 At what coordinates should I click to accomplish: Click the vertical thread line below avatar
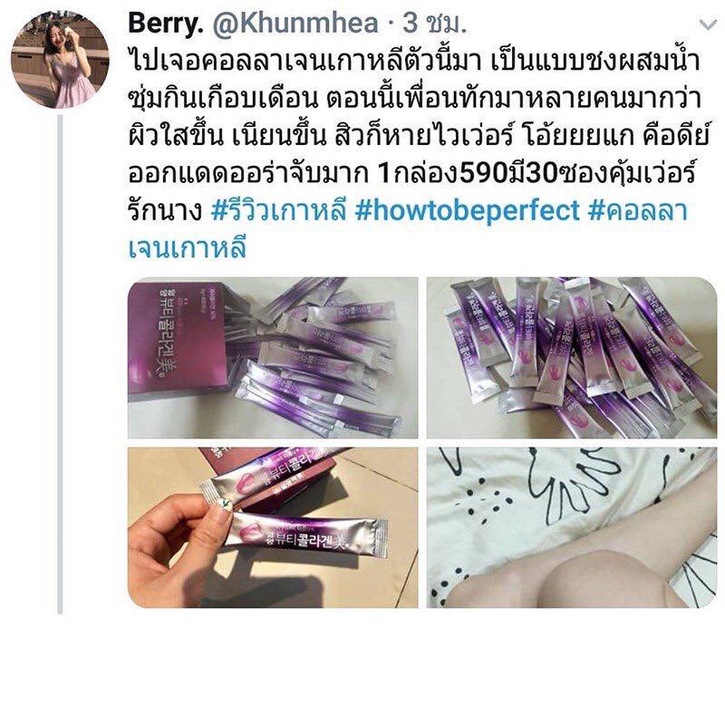(60, 364)
